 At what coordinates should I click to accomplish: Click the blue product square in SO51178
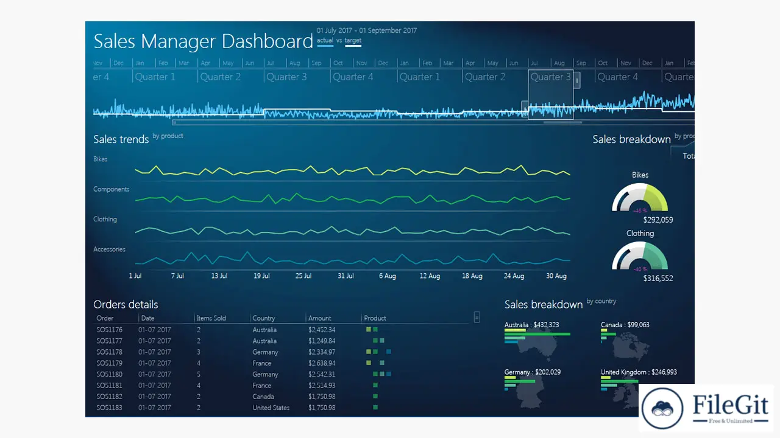(388, 352)
